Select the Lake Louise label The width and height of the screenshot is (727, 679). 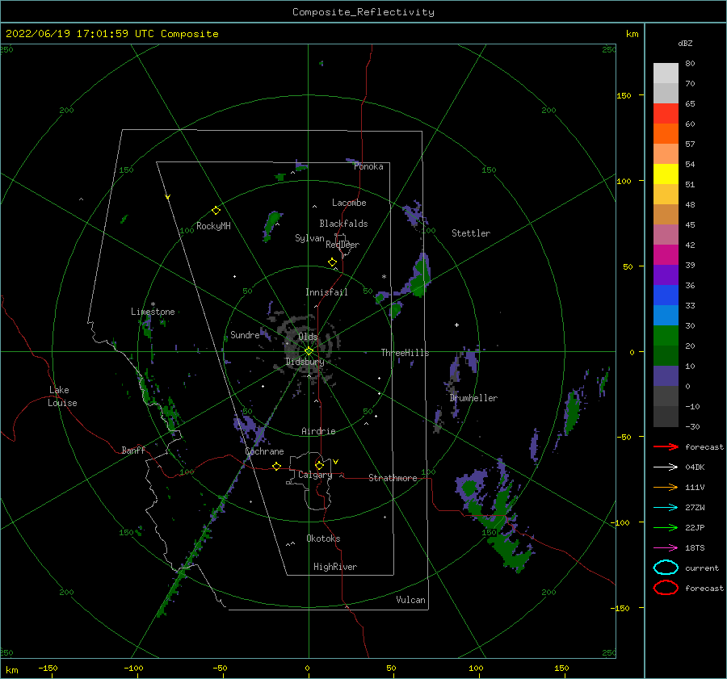[62, 396]
